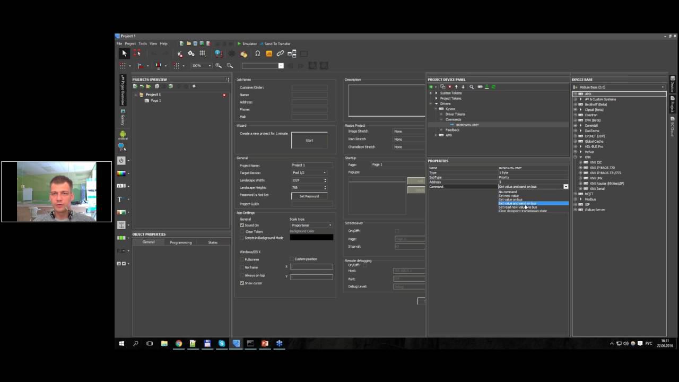Open the Tools menu
This screenshot has height=382, width=679.
(x=143, y=44)
